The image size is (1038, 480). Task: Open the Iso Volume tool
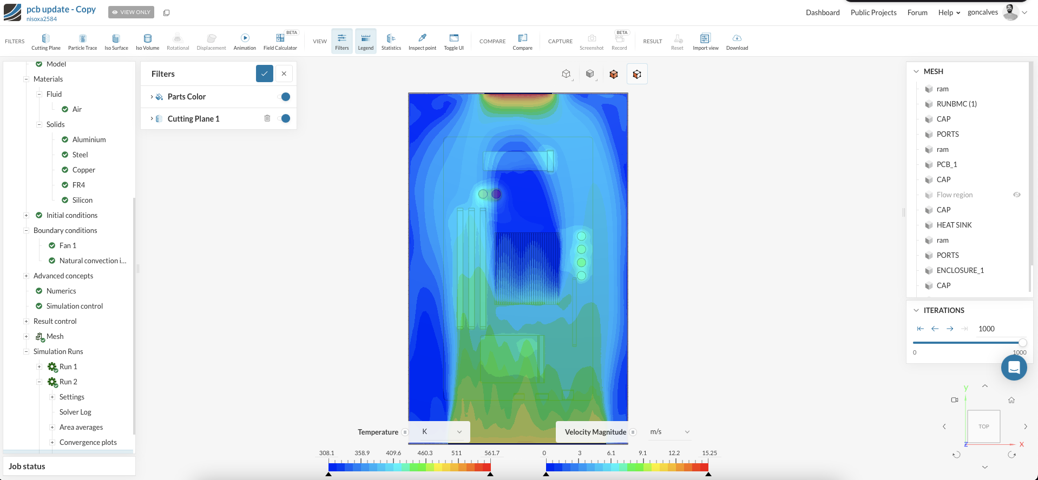(x=147, y=41)
